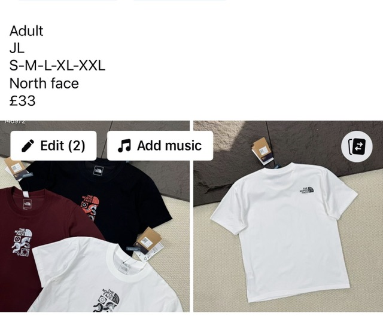Click the 'North face' caption text

click(x=44, y=83)
